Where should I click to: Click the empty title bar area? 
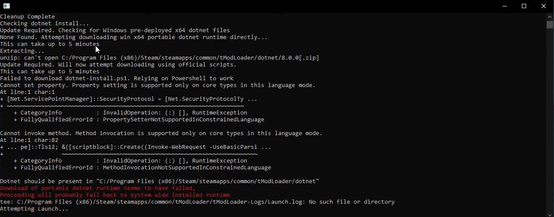pos(257,6)
